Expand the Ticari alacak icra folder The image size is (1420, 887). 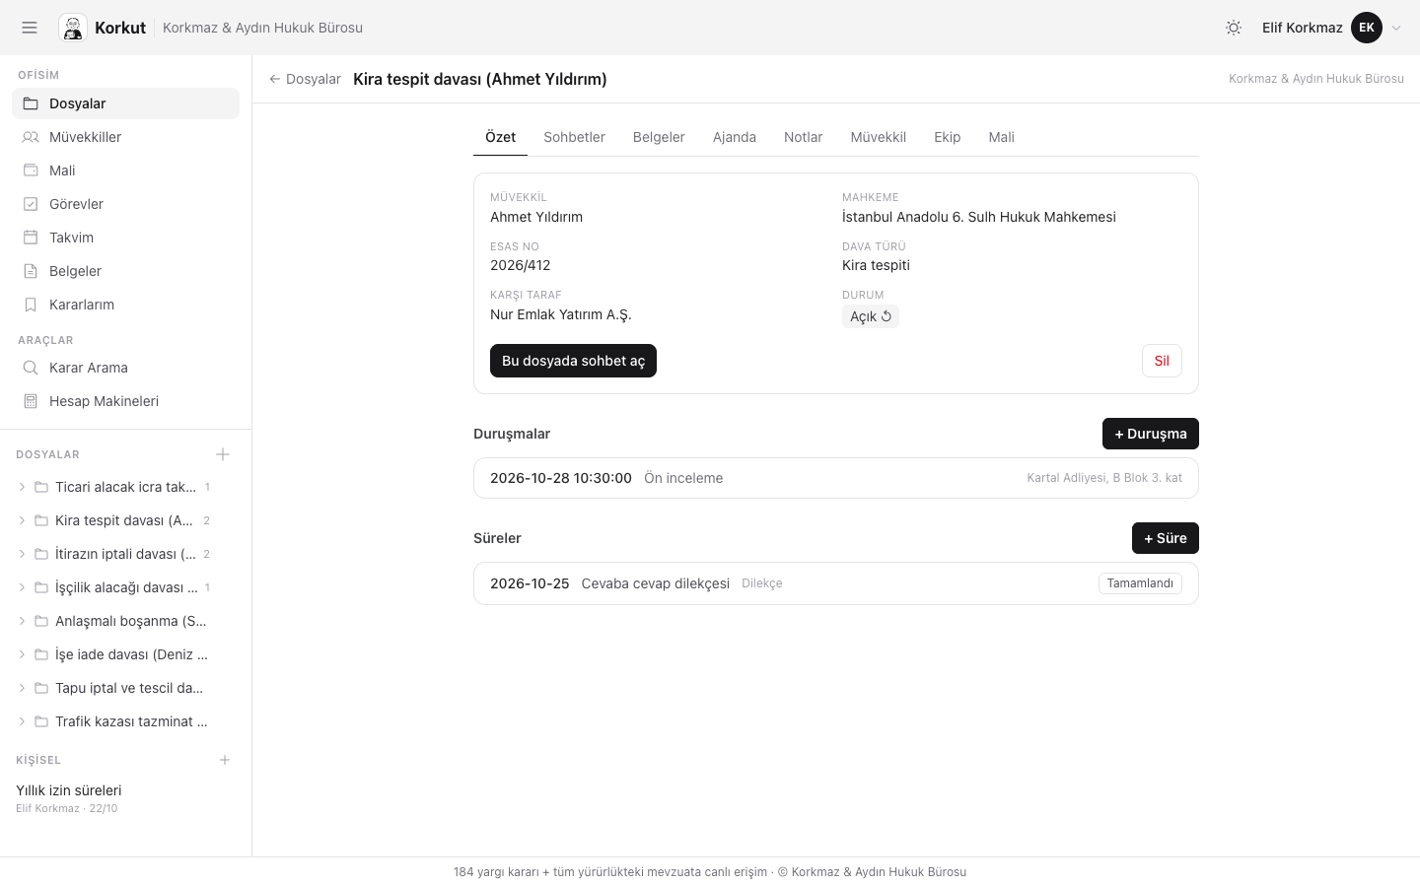click(22, 487)
